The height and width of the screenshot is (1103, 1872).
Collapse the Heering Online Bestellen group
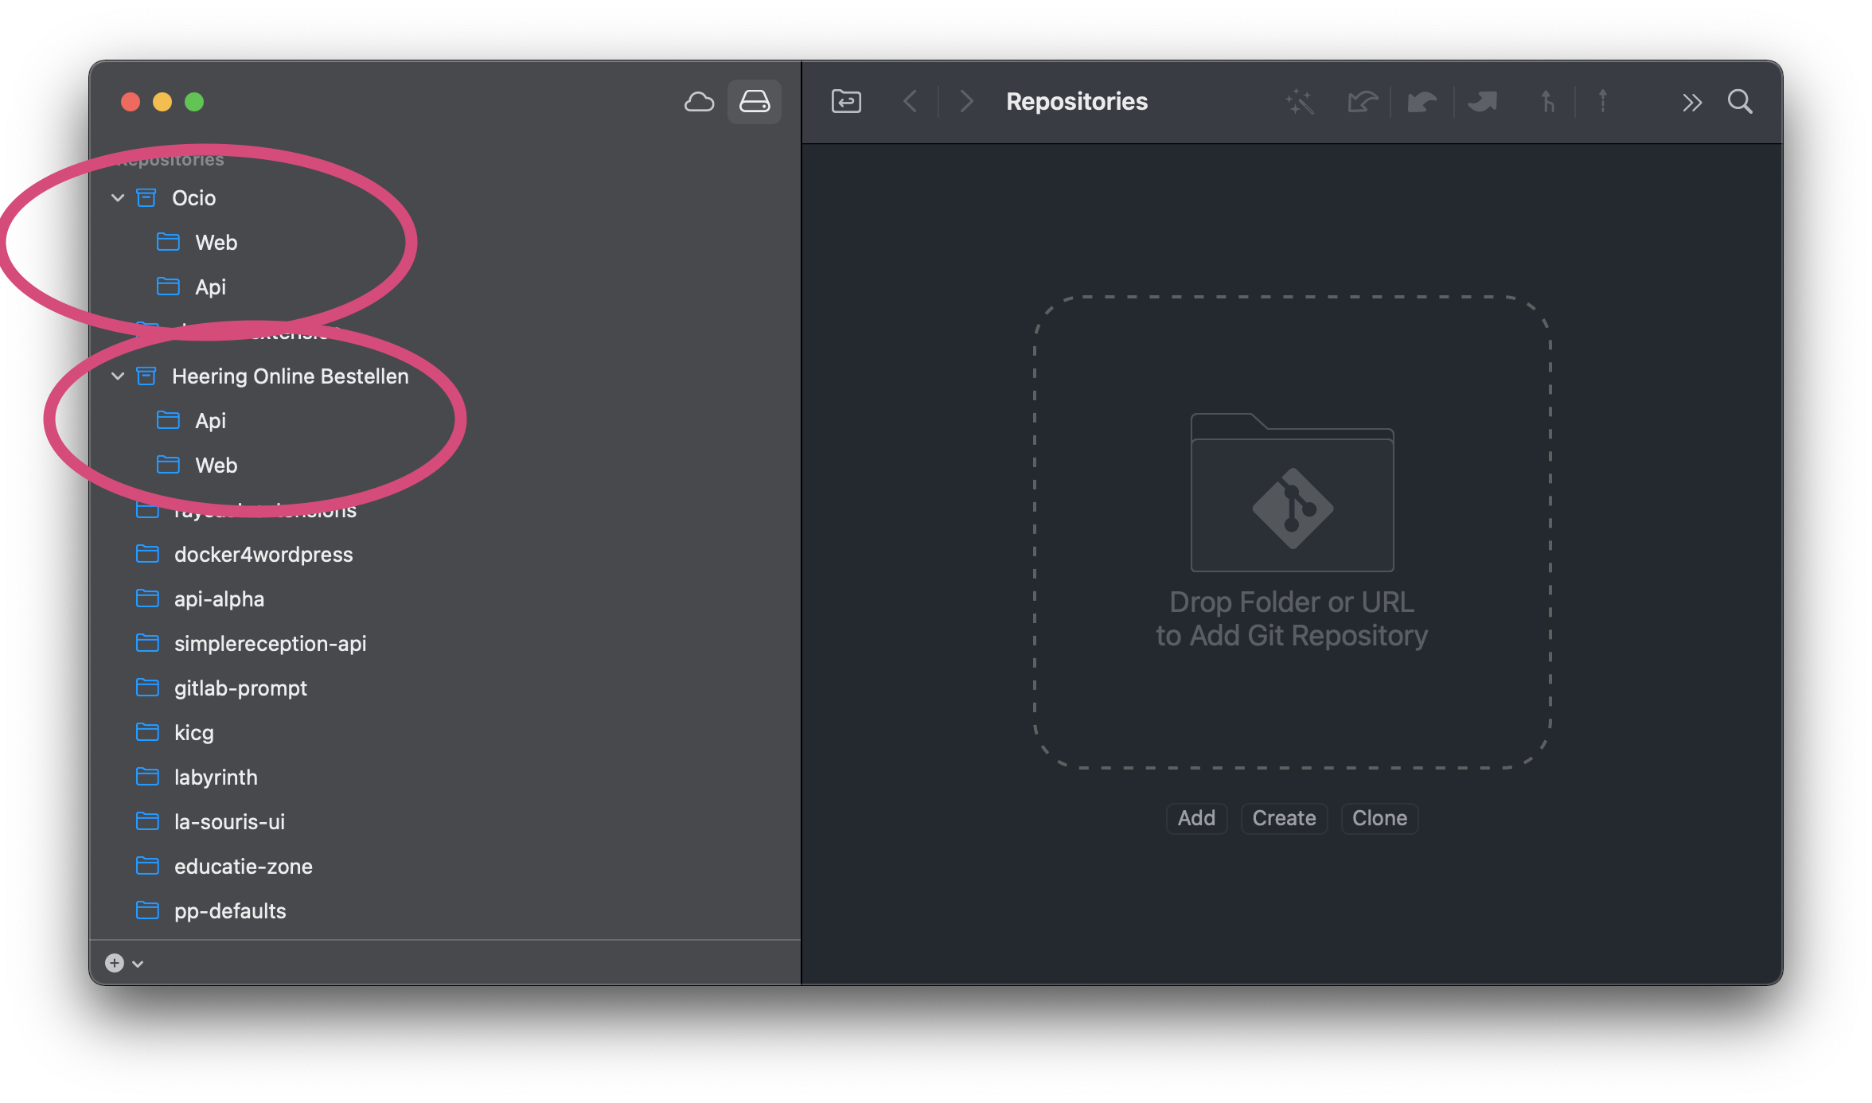(118, 376)
